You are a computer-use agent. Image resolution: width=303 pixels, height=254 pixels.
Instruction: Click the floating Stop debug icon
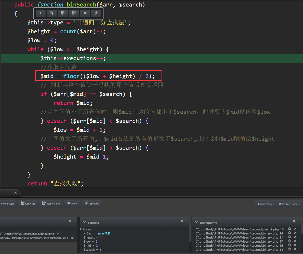(85, 13)
